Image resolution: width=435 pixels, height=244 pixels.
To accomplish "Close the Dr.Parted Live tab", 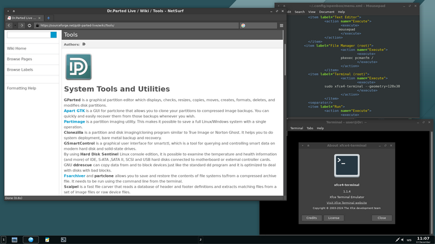I will pos(40,18).
